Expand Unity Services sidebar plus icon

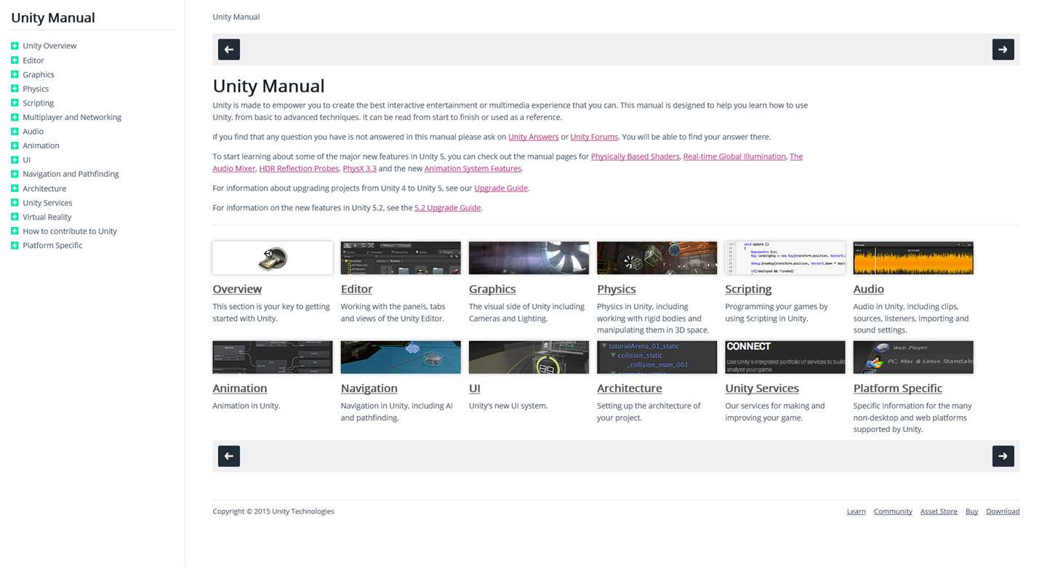tap(15, 203)
